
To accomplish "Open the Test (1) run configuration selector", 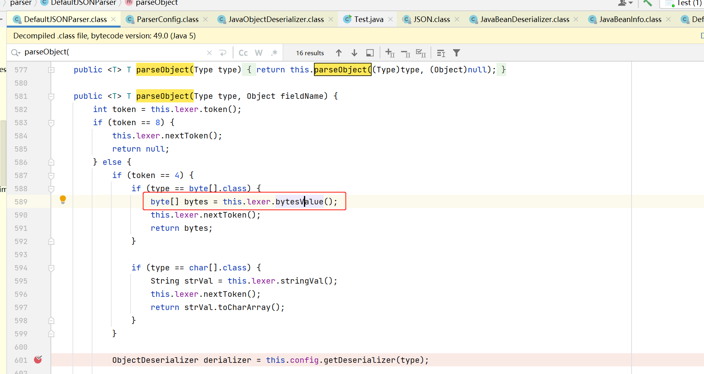I will point(683,3).
